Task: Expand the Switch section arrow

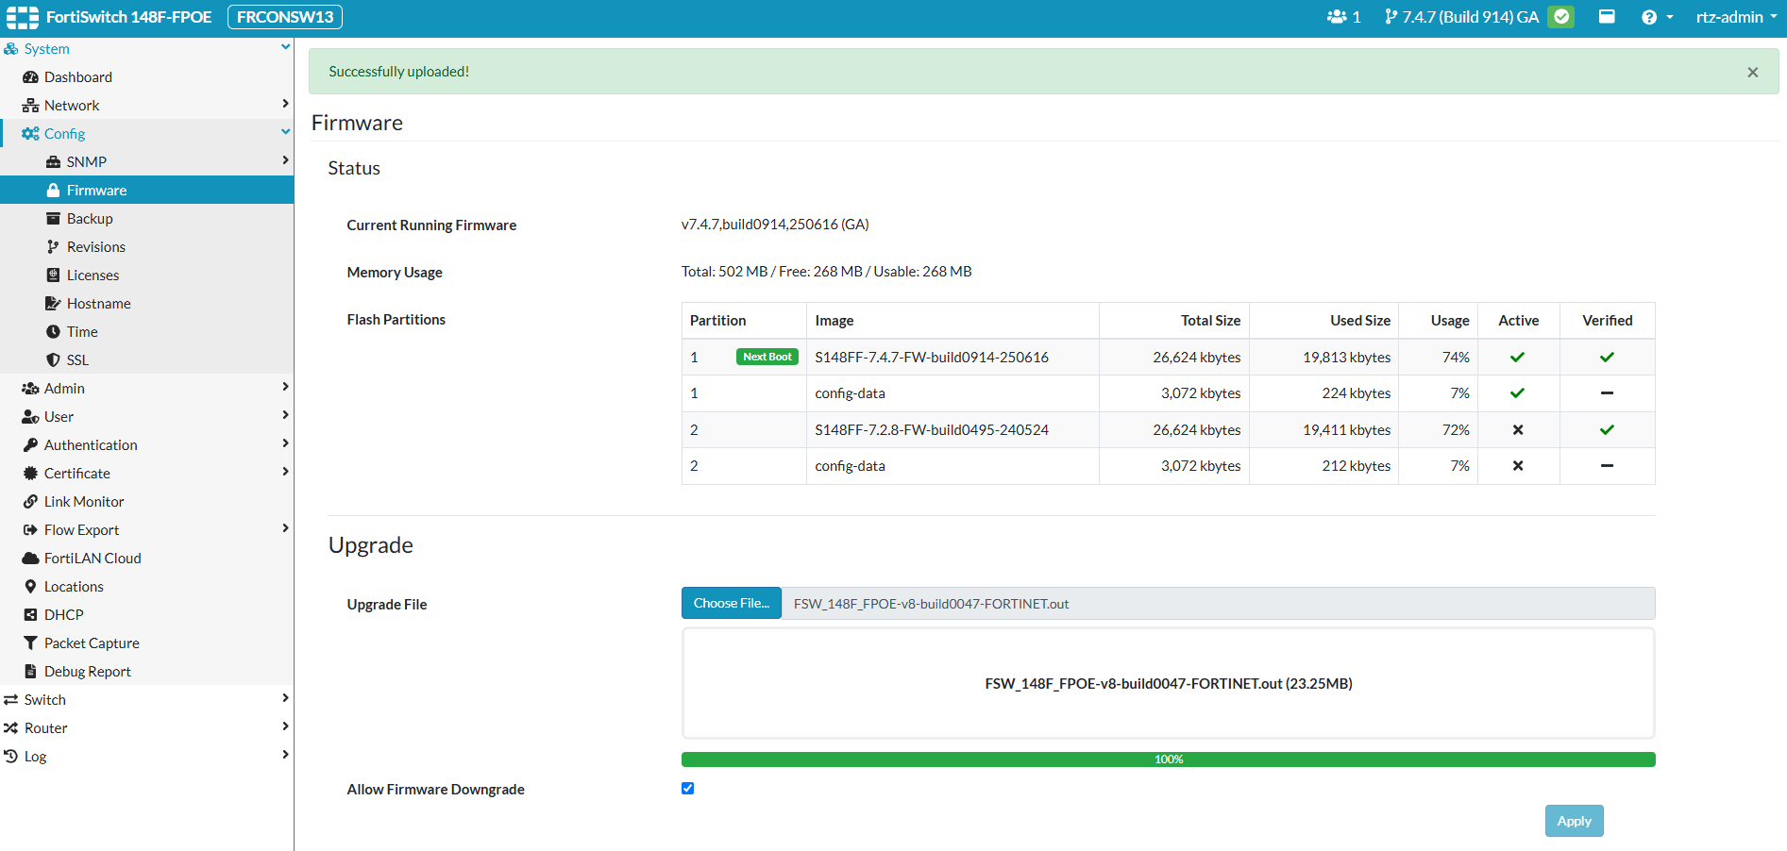Action: click(285, 698)
